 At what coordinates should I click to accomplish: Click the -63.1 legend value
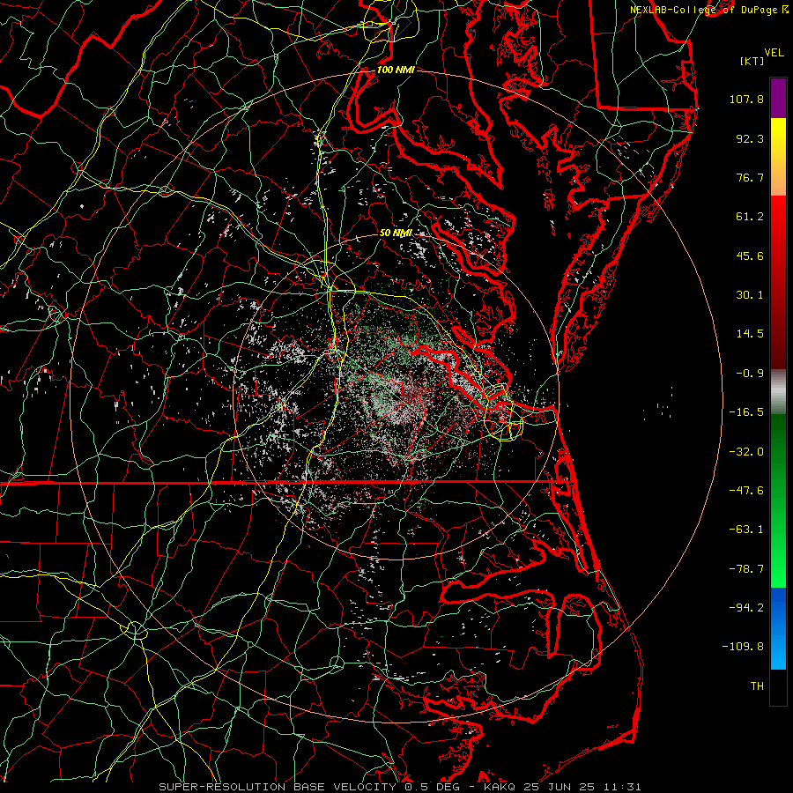tap(746, 530)
